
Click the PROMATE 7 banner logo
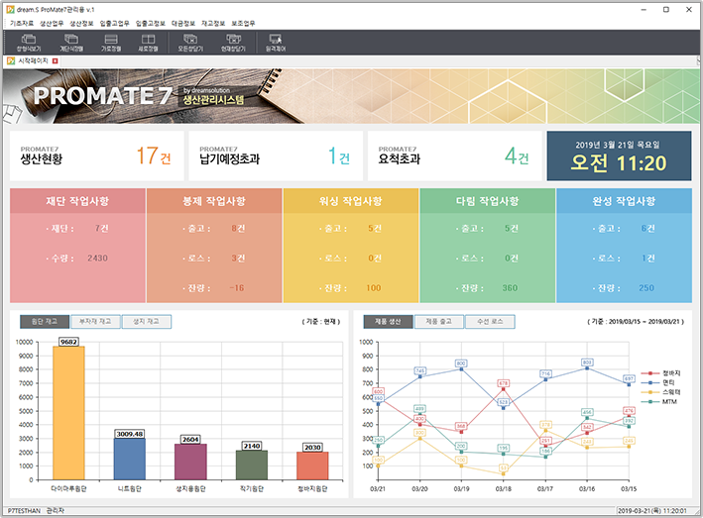(x=103, y=95)
